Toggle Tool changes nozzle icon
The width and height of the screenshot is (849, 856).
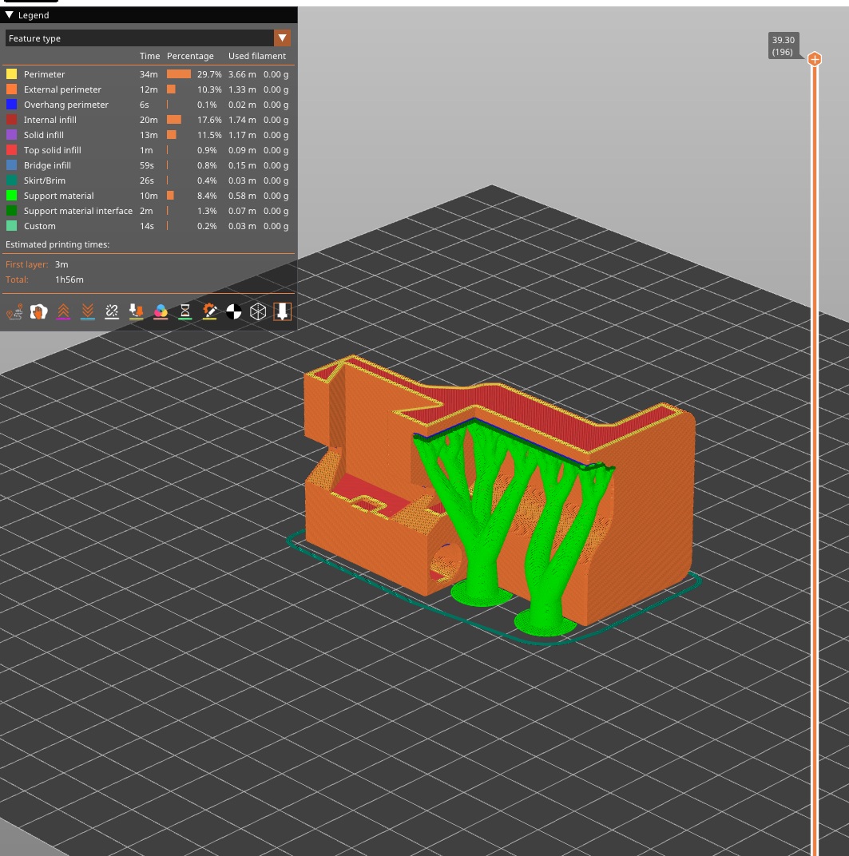pos(136,311)
